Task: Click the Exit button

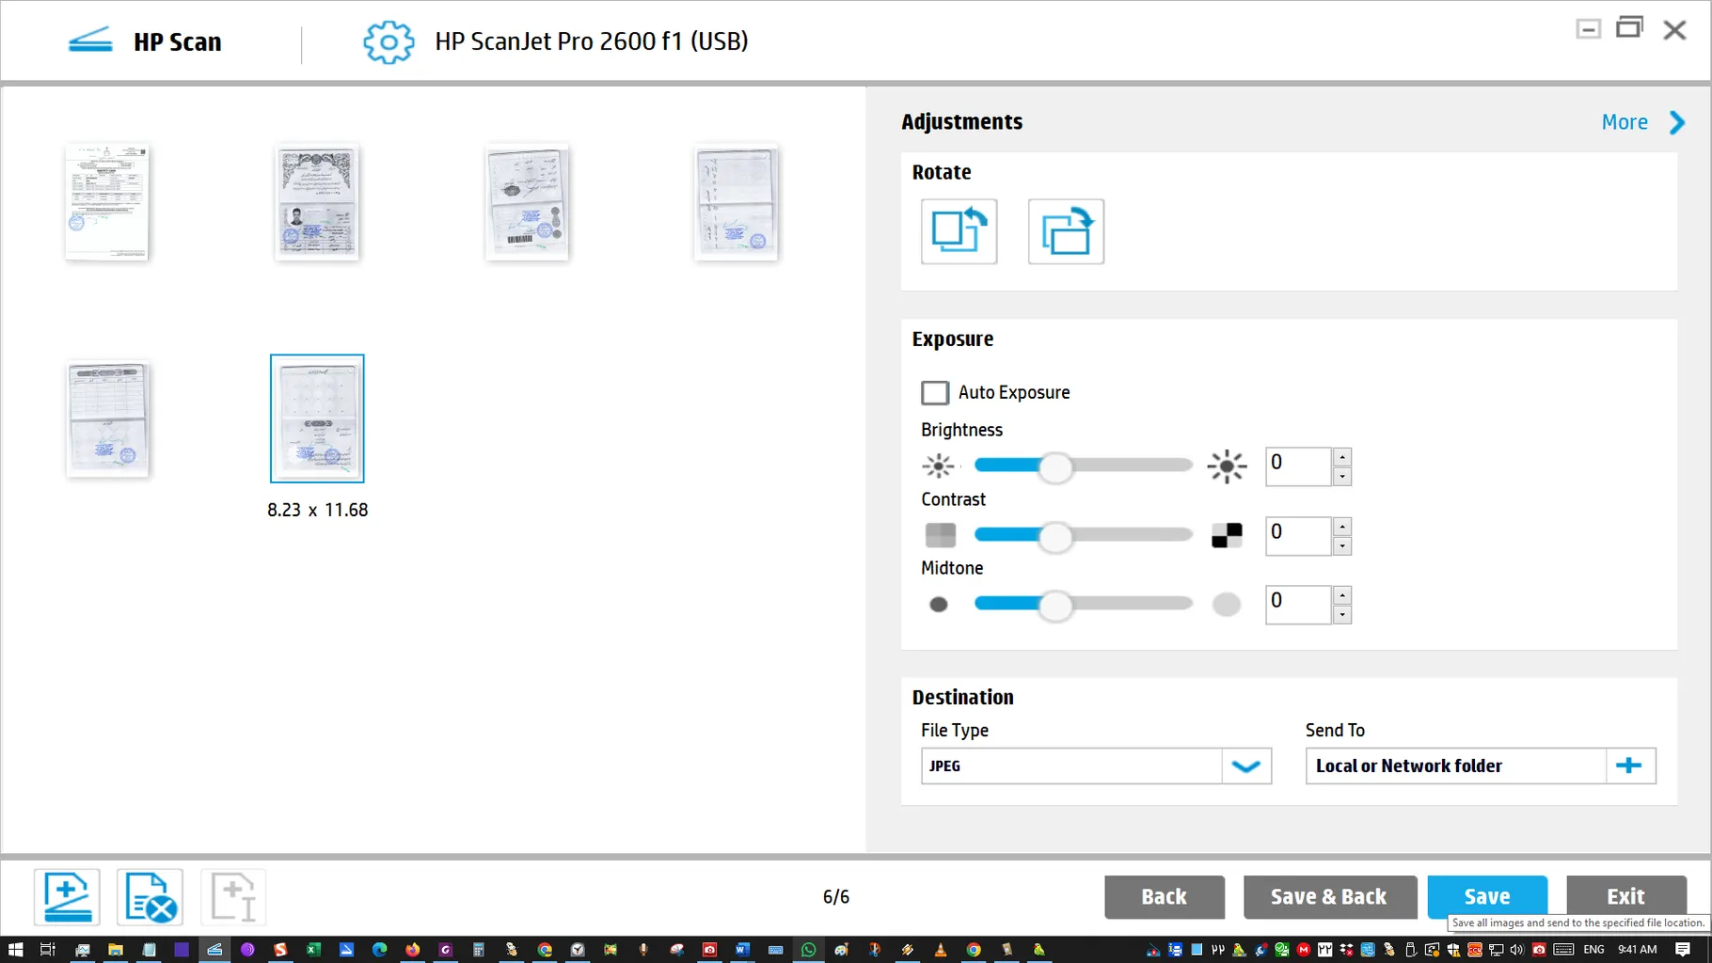Action: [x=1625, y=896]
